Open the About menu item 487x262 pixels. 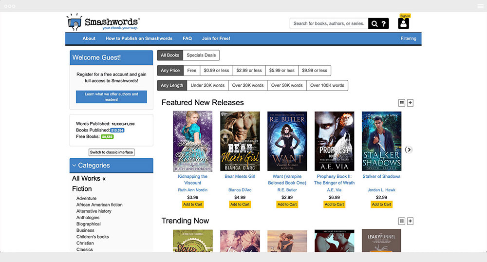coord(89,38)
